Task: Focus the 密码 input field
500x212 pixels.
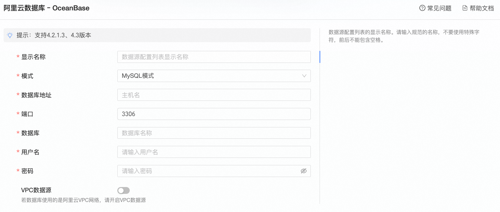Action: coord(214,171)
